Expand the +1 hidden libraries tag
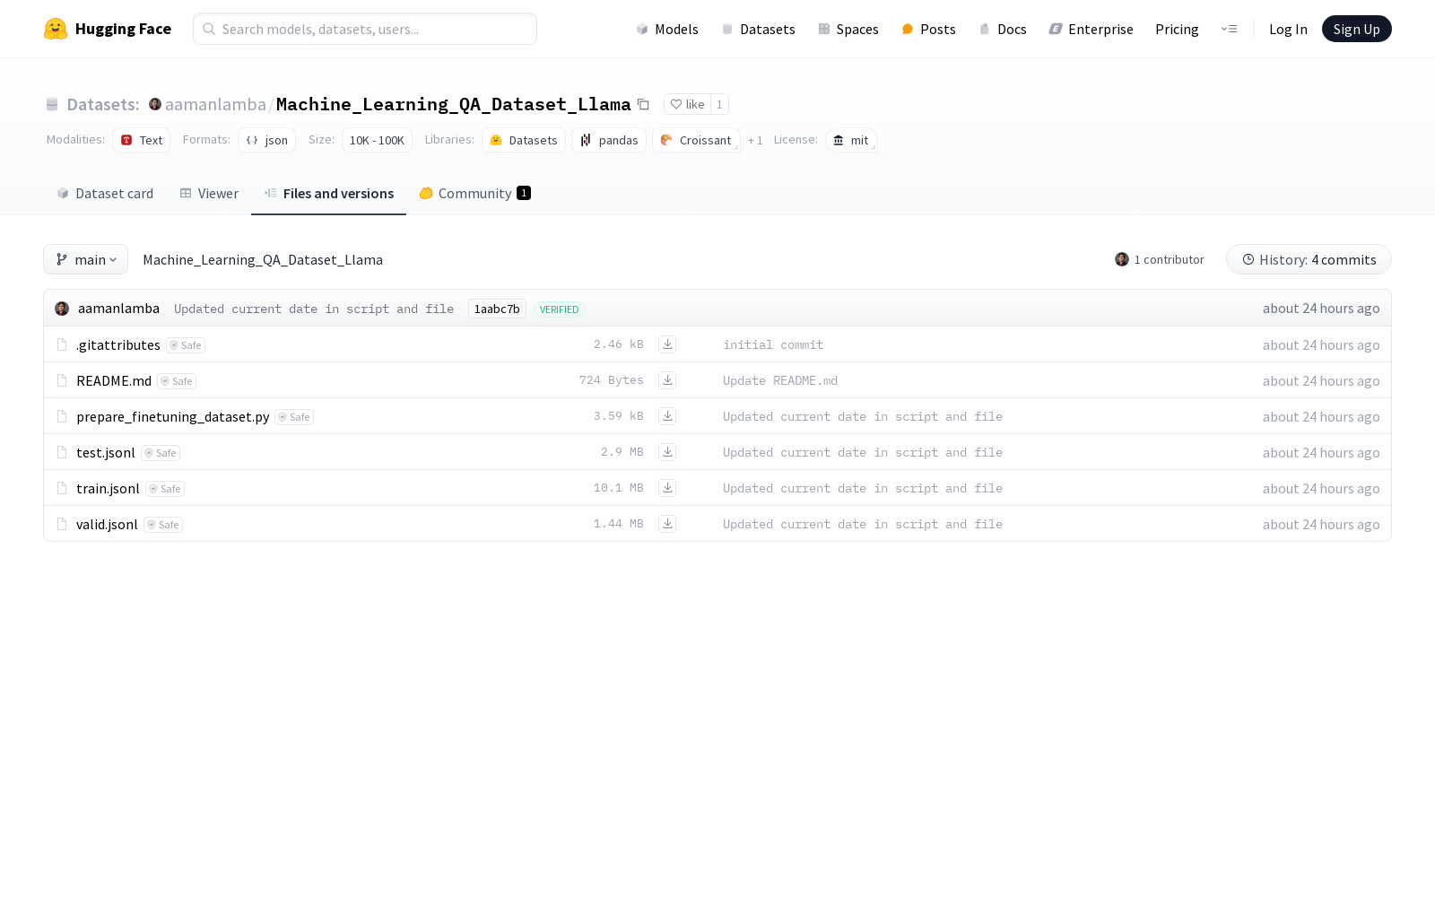This screenshot has width=1435, height=897. tap(754, 140)
